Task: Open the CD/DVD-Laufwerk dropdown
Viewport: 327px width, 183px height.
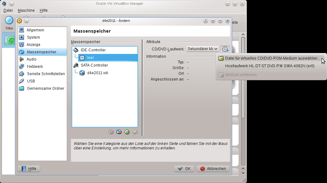Action: (x=202, y=49)
